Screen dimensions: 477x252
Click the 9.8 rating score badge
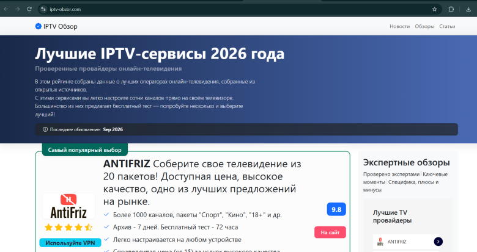[336, 209]
